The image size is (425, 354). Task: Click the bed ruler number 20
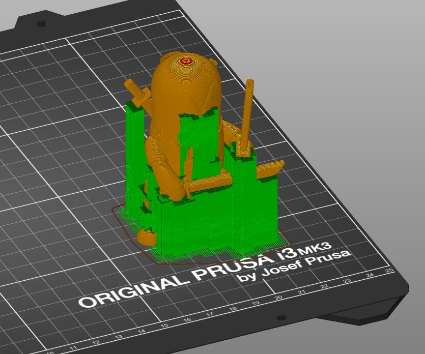[278, 298]
